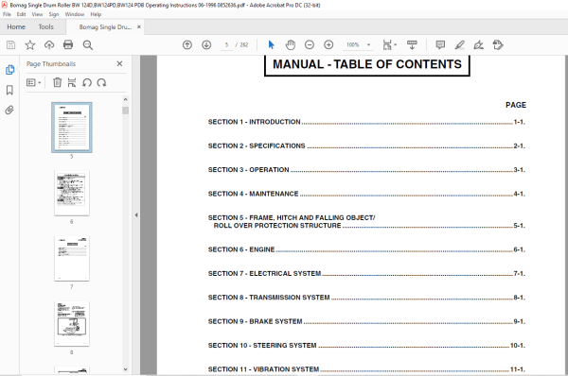Open the Add comment tool

[x=440, y=44]
